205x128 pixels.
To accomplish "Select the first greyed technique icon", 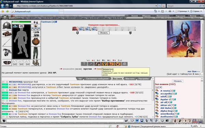I will (x=84, y=64).
